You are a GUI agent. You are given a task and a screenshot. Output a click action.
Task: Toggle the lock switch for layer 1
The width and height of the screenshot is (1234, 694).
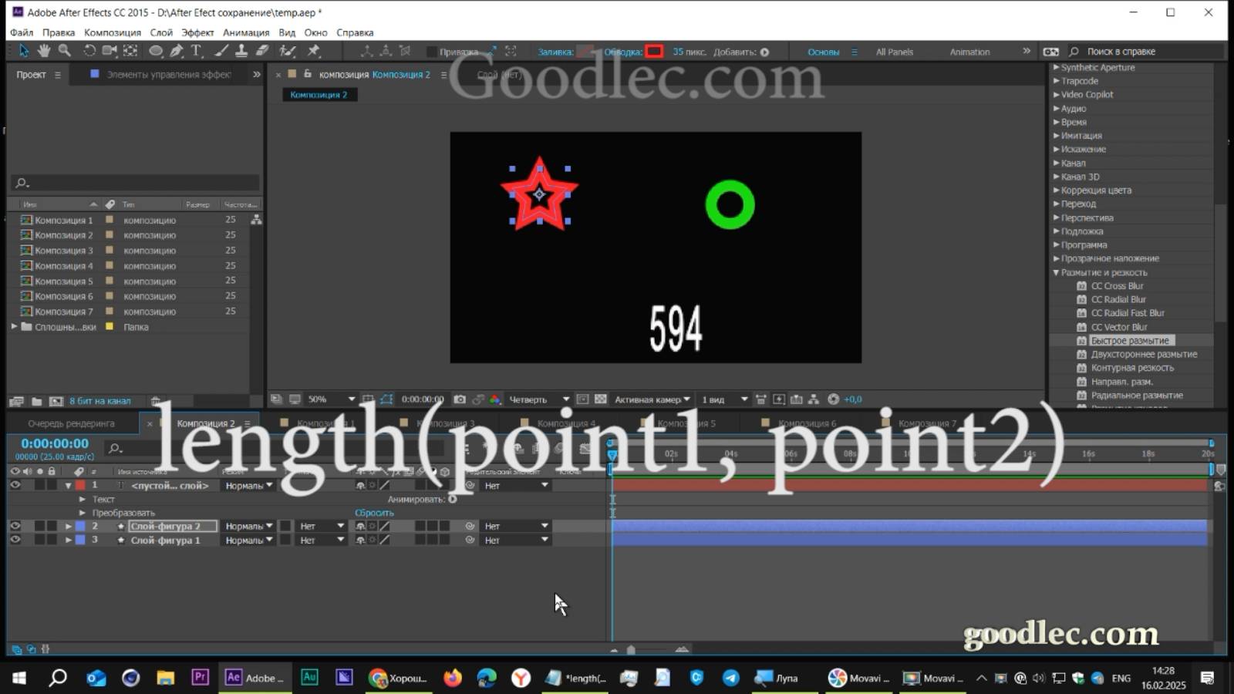point(52,485)
